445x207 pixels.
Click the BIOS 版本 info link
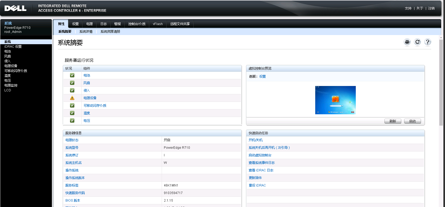point(73,201)
